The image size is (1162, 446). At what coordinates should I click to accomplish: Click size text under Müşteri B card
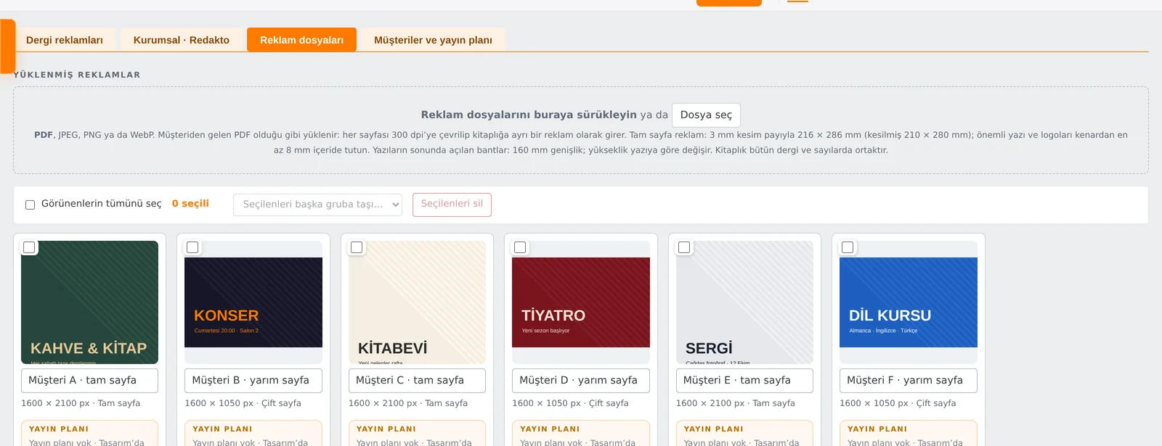coord(243,403)
